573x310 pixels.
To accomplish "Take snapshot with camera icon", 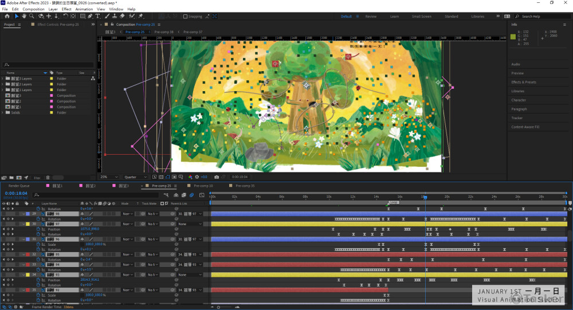I will click(x=217, y=177).
